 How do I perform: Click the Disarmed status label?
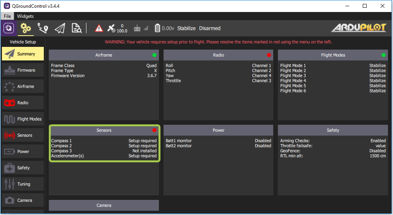click(210, 28)
